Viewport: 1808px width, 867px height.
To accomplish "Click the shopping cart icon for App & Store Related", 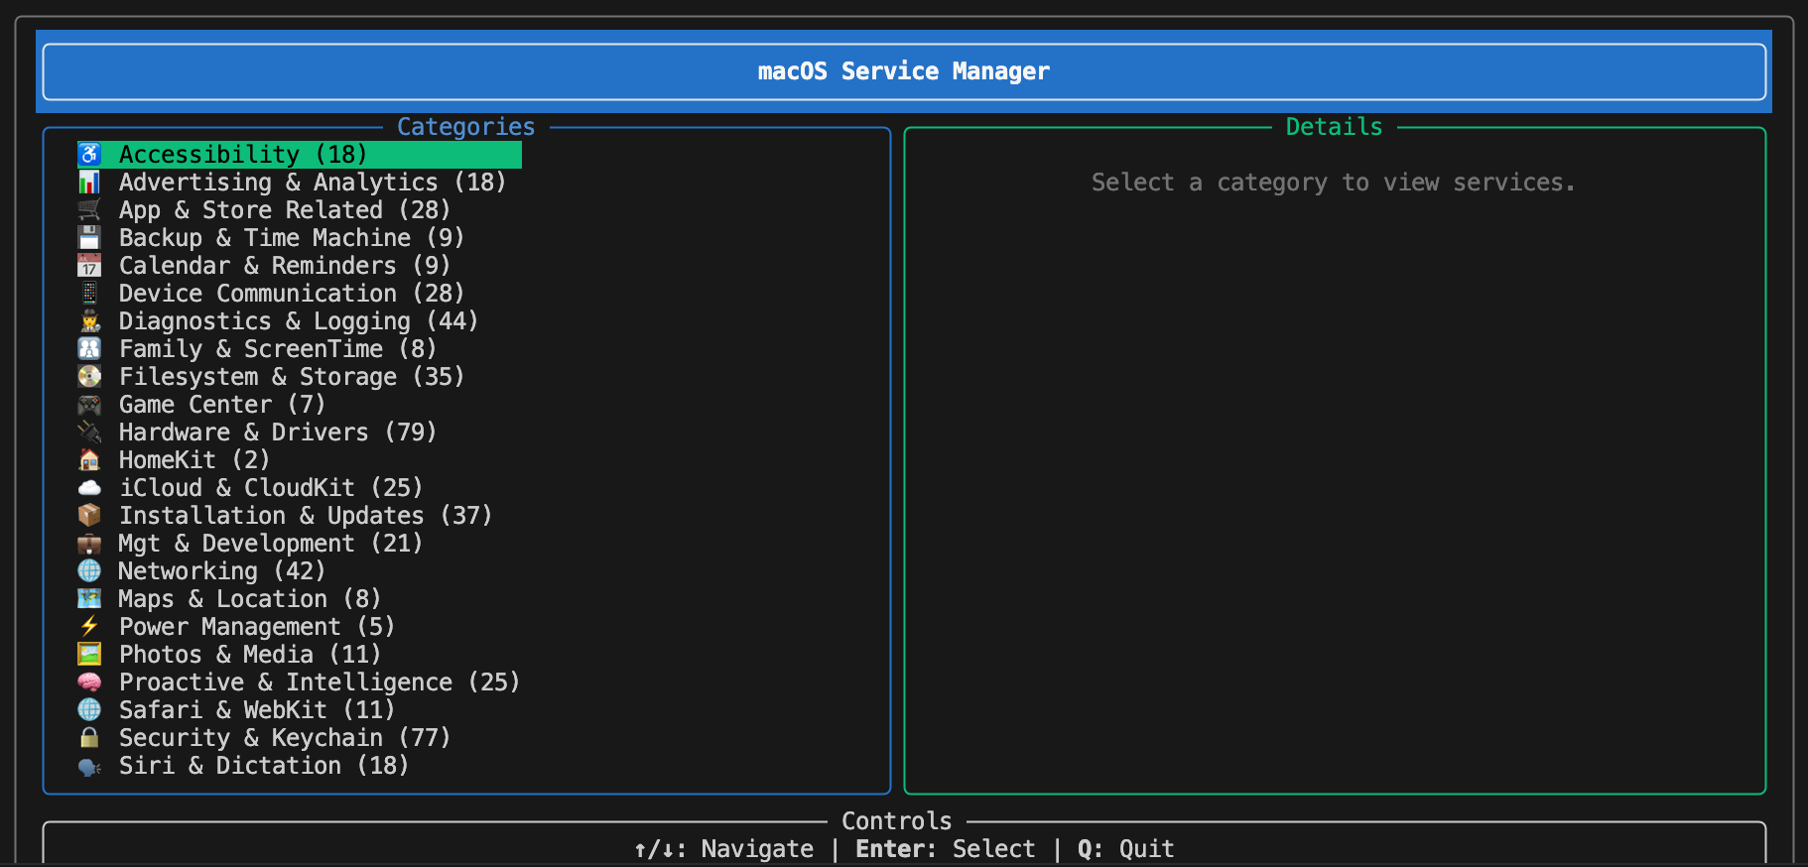I will coord(89,209).
